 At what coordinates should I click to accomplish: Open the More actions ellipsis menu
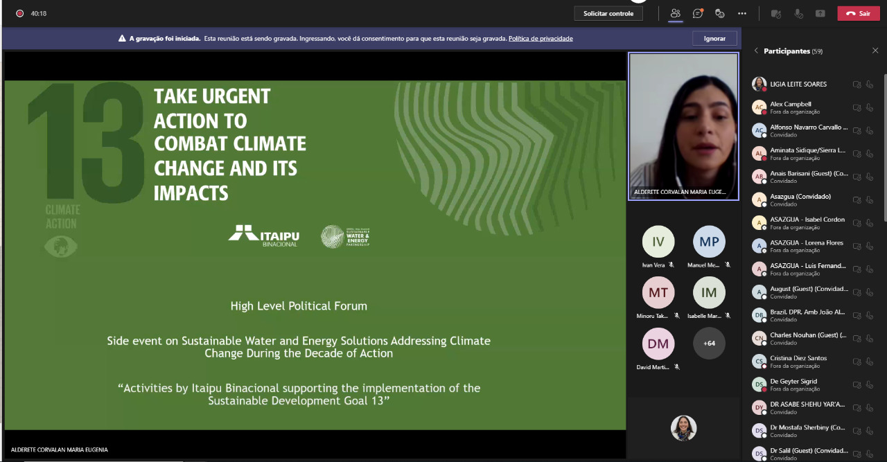tap(742, 13)
